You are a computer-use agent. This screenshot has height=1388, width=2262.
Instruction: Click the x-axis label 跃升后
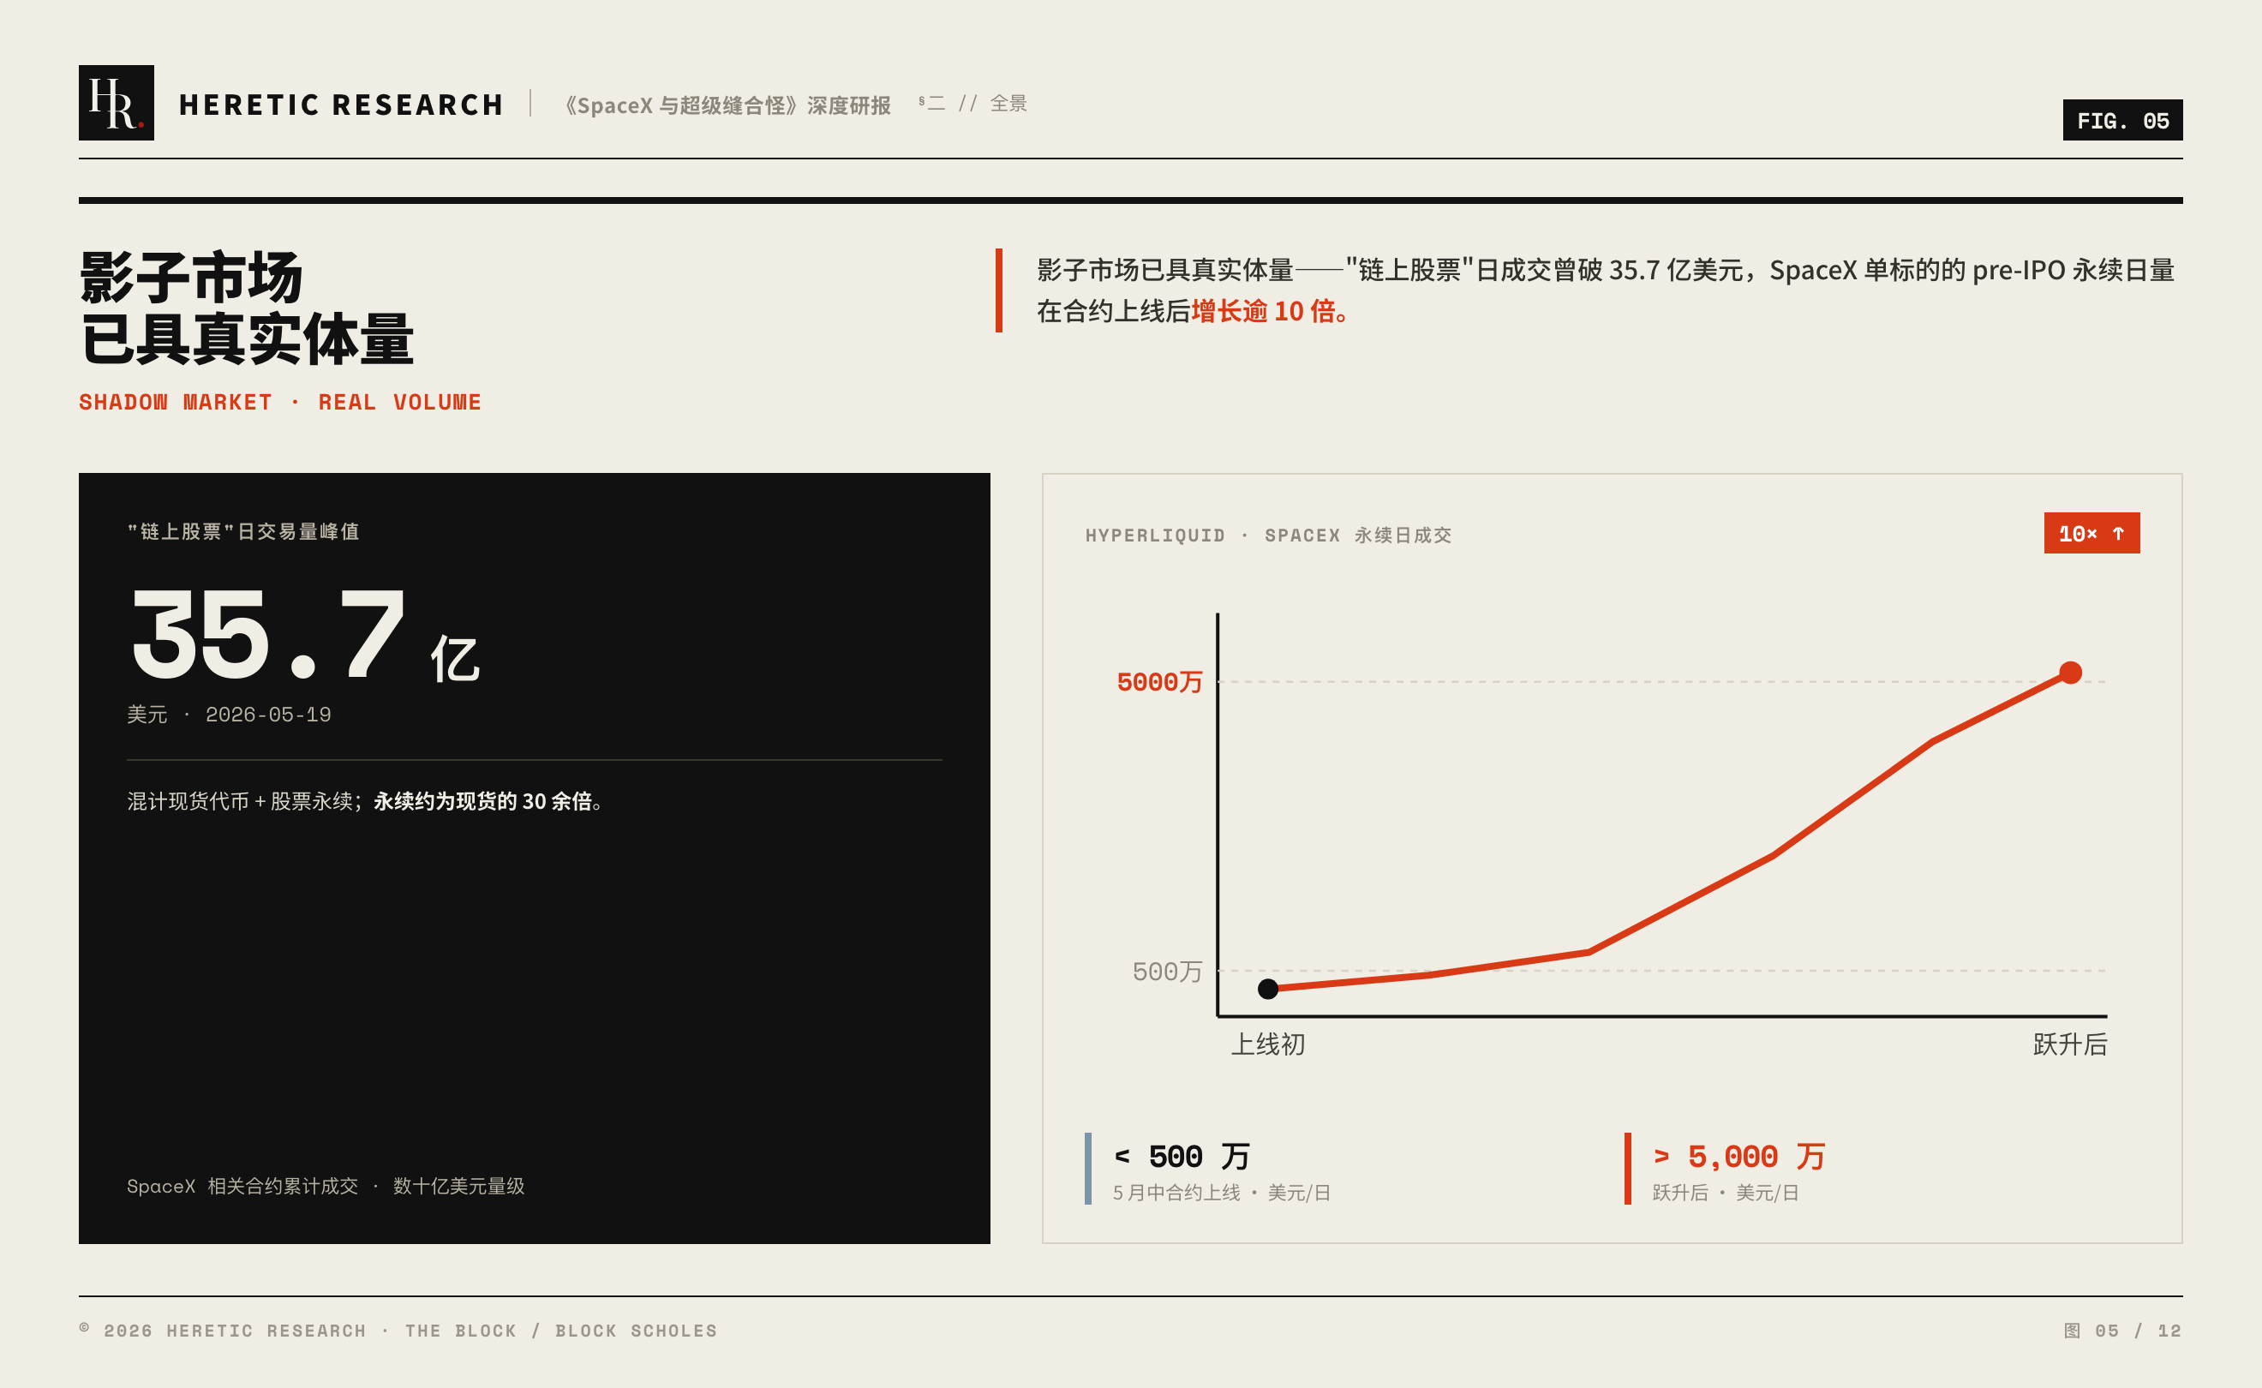point(2070,1044)
